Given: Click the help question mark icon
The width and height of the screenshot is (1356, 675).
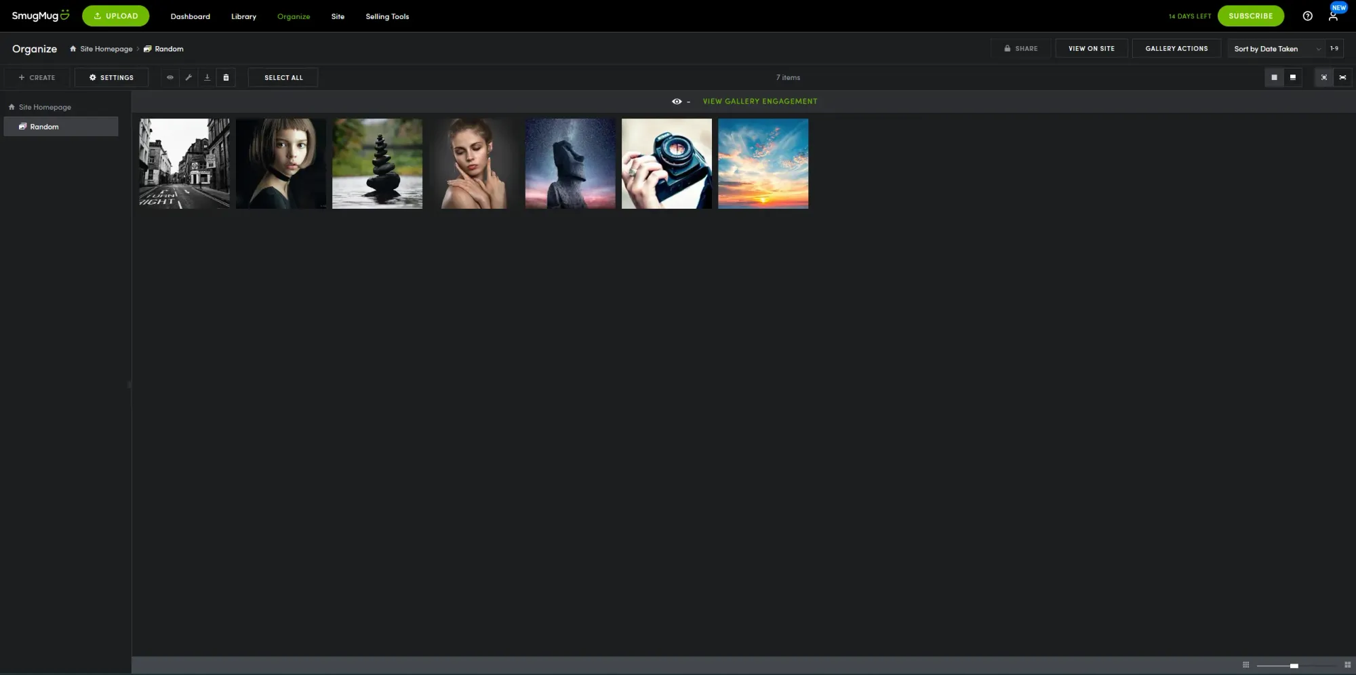Looking at the screenshot, I should [x=1307, y=16].
